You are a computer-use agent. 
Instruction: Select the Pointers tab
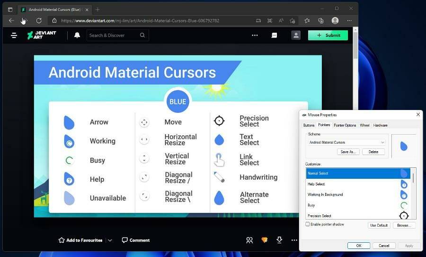click(x=324, y=125)
